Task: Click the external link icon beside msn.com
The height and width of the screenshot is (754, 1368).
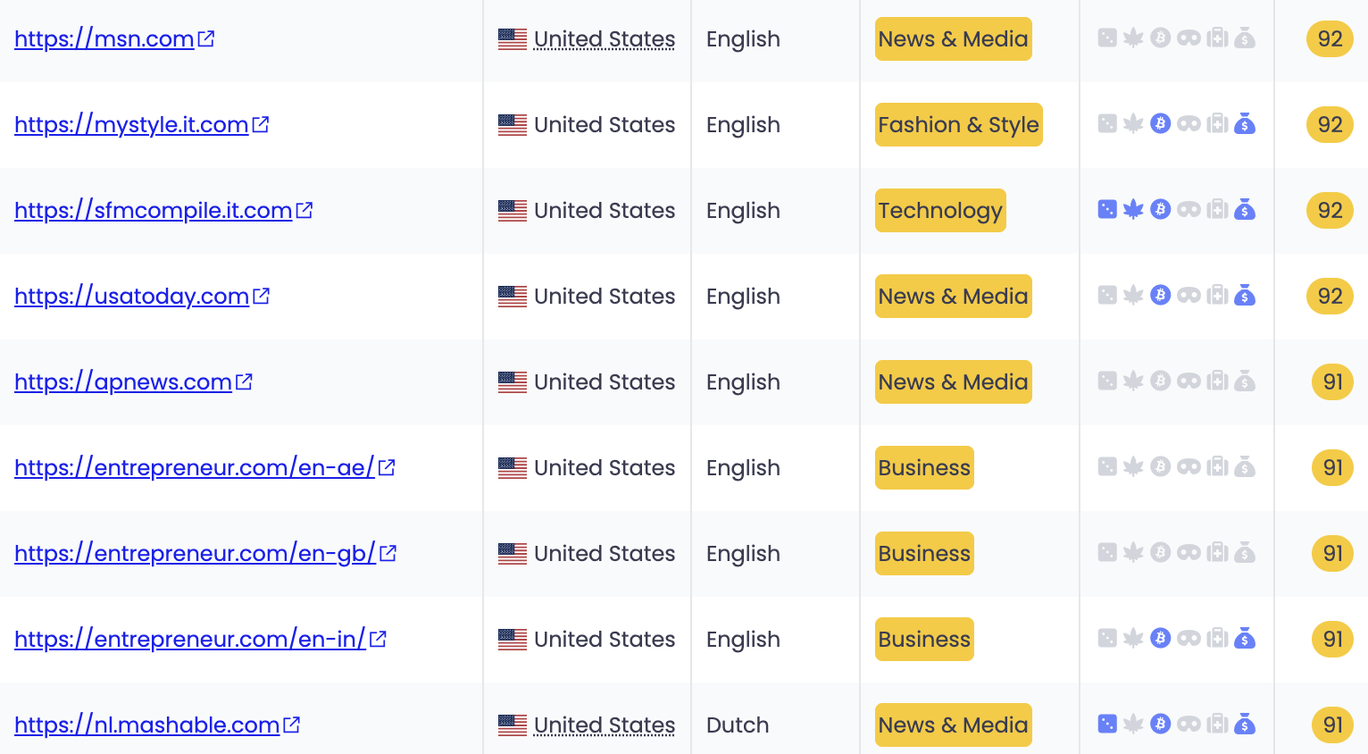Action: point(206,38)
